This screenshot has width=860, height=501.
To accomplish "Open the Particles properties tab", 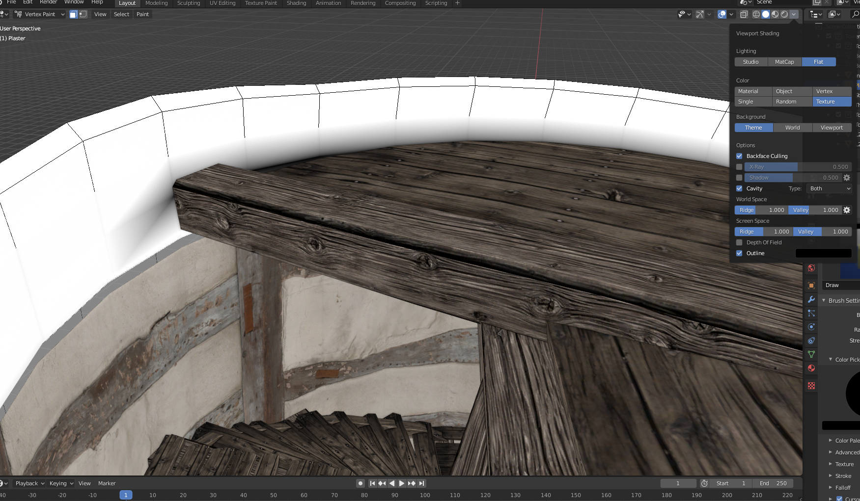I will 811,313.
